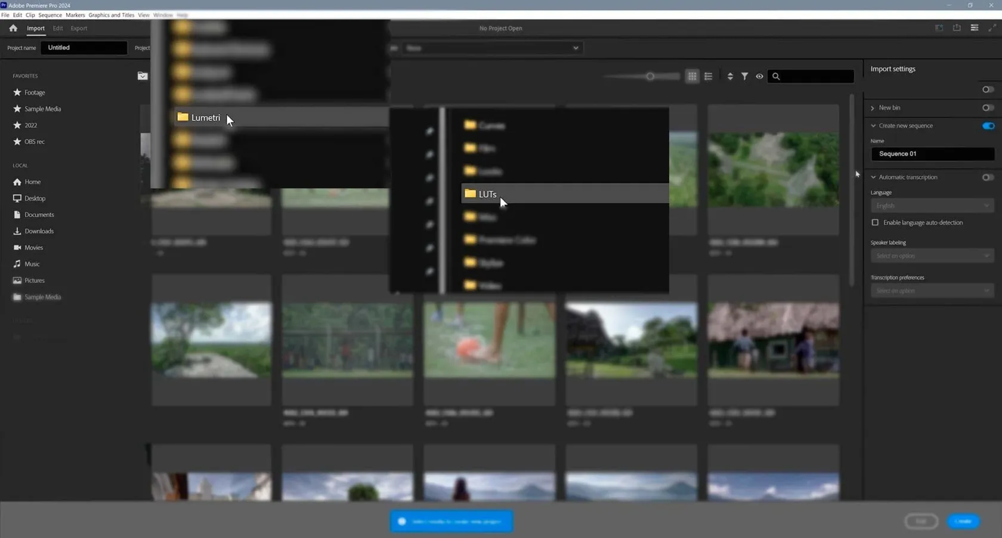Open the Sequence menu
This screenshot has height=538, width=1002.
50,15
